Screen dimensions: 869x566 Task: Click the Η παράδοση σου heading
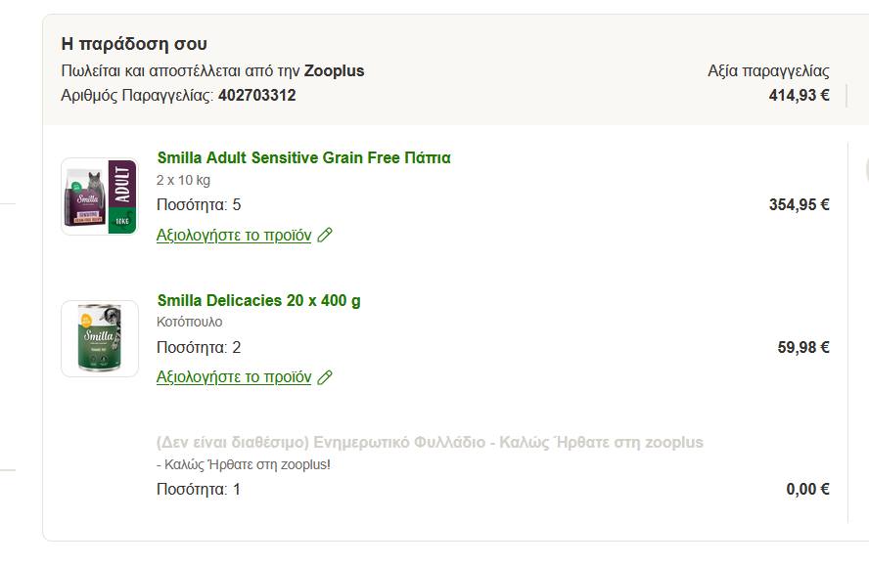pos(134,44)
